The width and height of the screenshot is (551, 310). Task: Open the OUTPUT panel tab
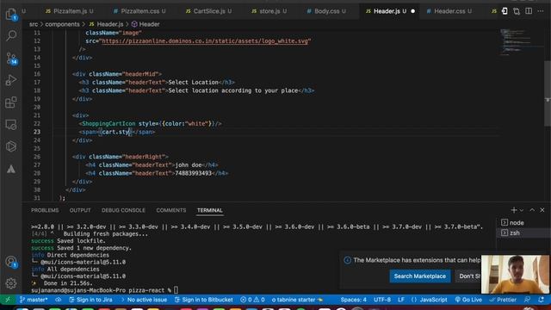point(80,210)
